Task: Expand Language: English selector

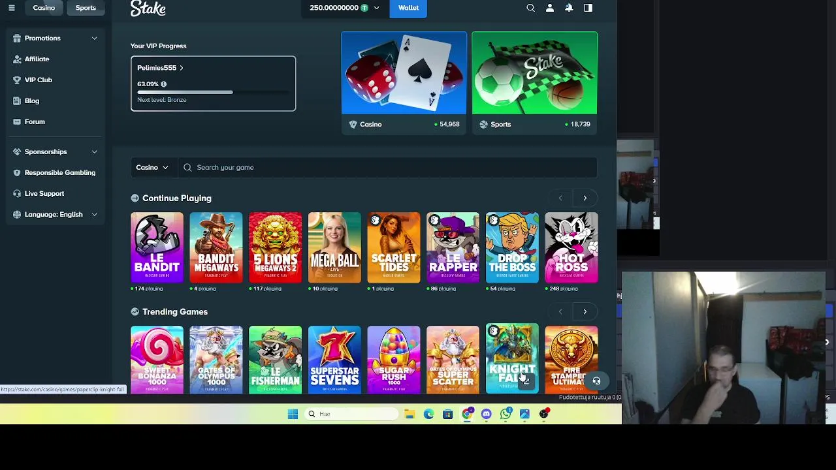Action: [94, 214]
